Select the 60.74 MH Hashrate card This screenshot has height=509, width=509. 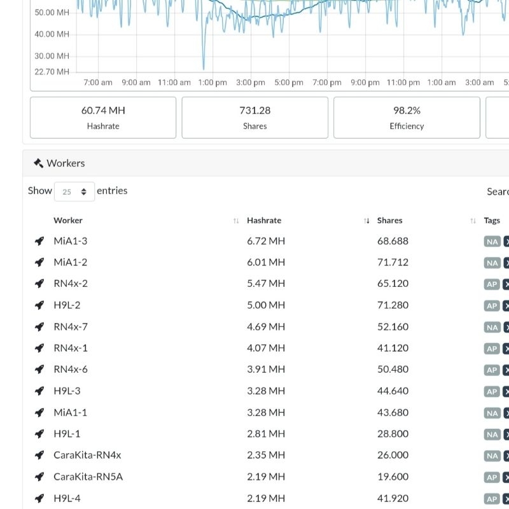coord(103,118)
